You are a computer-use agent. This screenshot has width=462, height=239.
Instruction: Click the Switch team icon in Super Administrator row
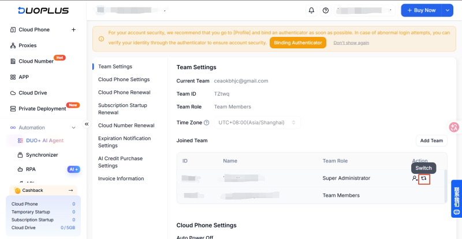point(424,179)
